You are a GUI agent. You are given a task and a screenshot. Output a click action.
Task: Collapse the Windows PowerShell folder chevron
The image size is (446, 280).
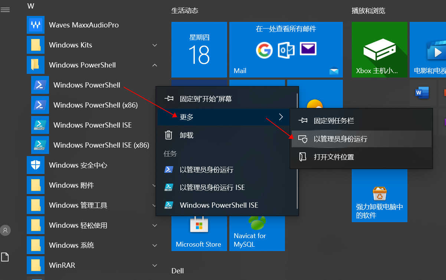[155, 65]
